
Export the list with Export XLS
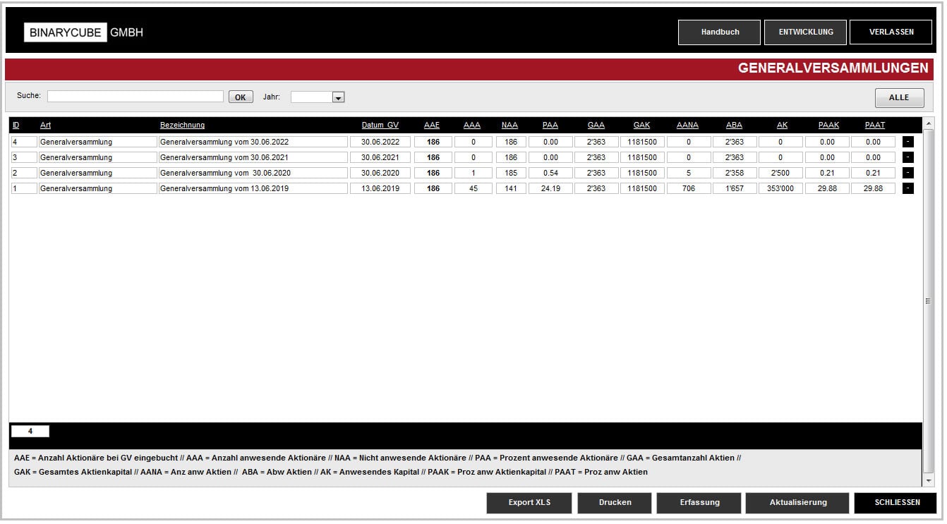click(x=529, y=502)
